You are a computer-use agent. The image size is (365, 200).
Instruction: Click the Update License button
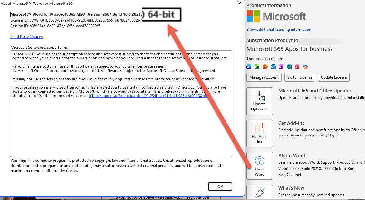click(x=333, y=77)
